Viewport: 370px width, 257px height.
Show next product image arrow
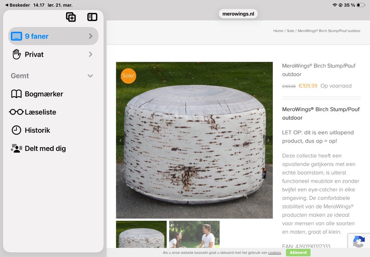point(268,140)
